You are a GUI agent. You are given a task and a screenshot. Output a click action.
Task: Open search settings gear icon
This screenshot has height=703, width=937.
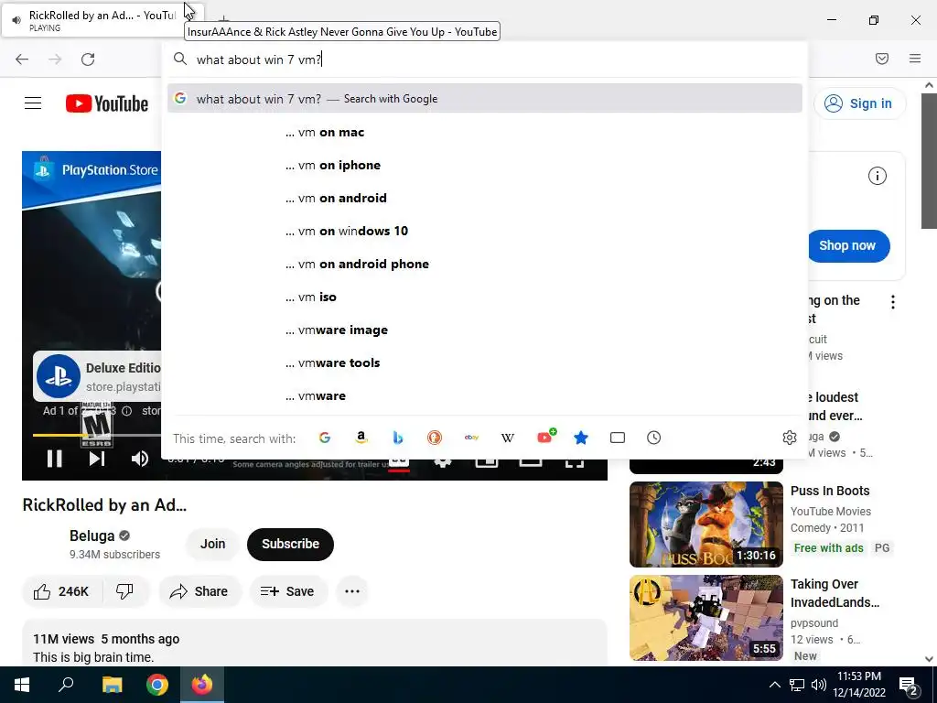pos(790,438)
